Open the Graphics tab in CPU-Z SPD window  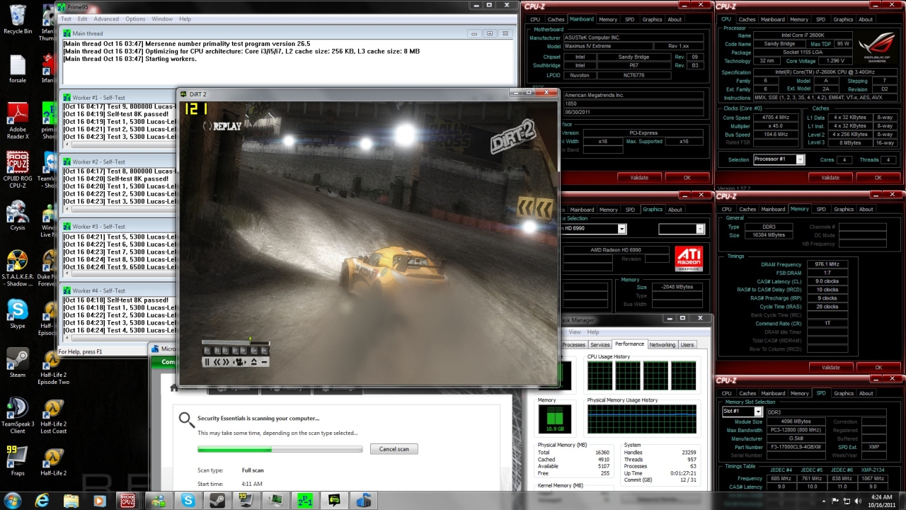(844, 393)
